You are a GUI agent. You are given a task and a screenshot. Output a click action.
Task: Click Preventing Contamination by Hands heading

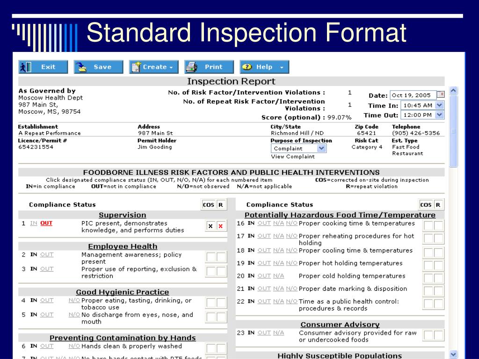click(x=123, y=338)
